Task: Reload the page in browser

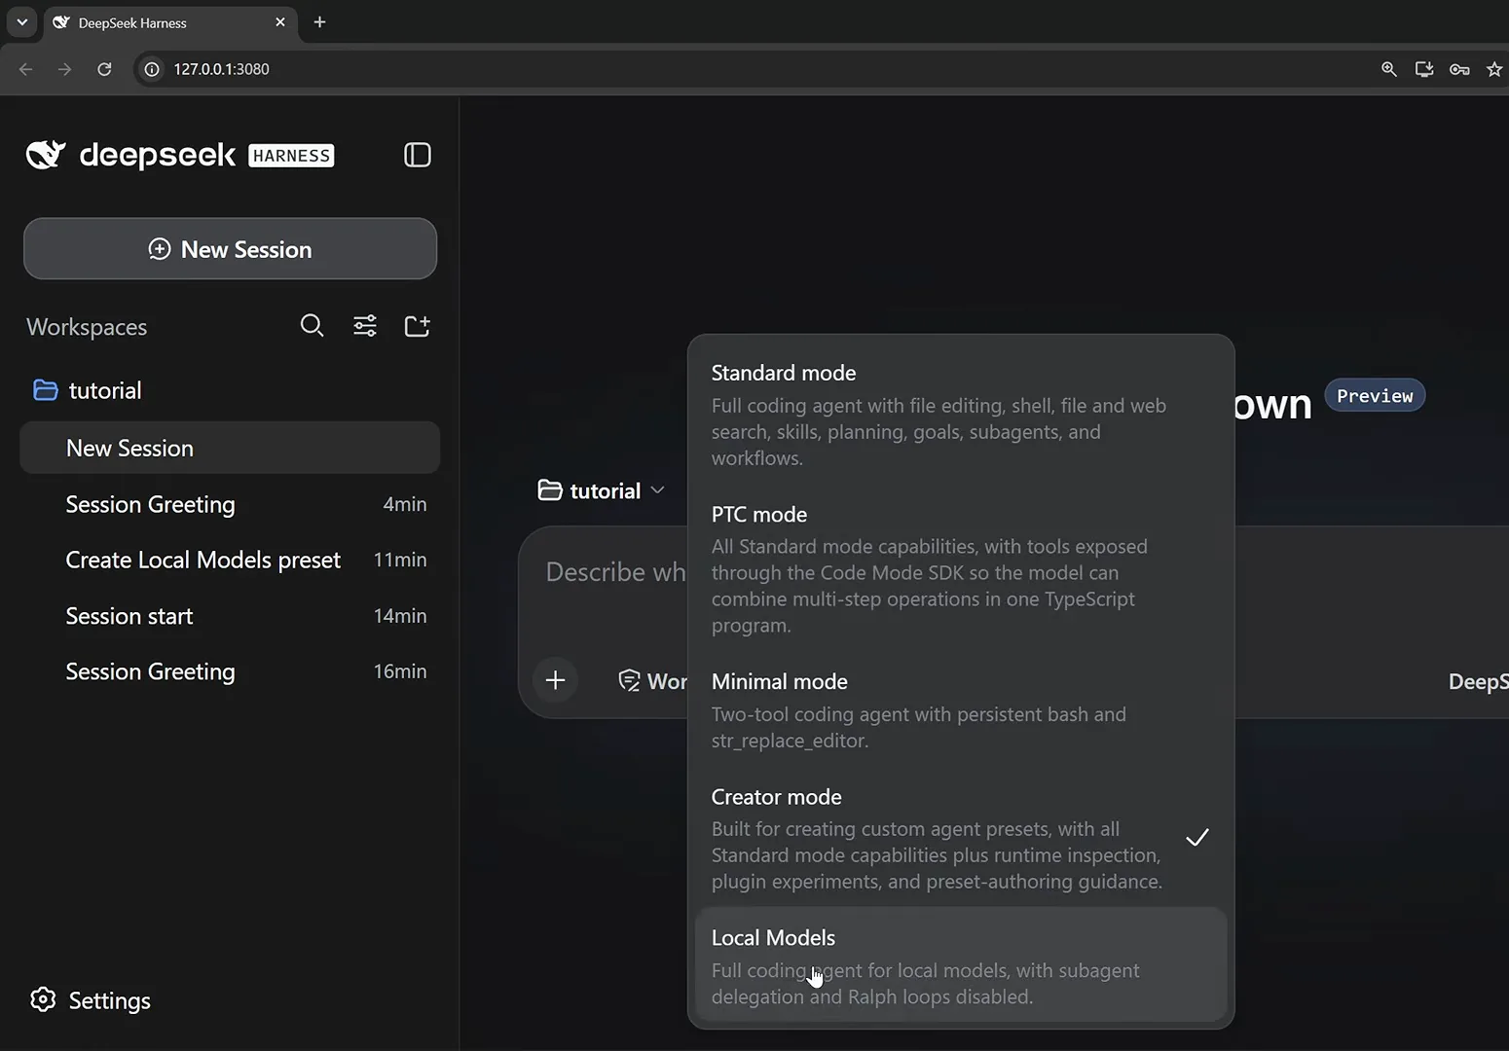Action: [x=104, y=69]
